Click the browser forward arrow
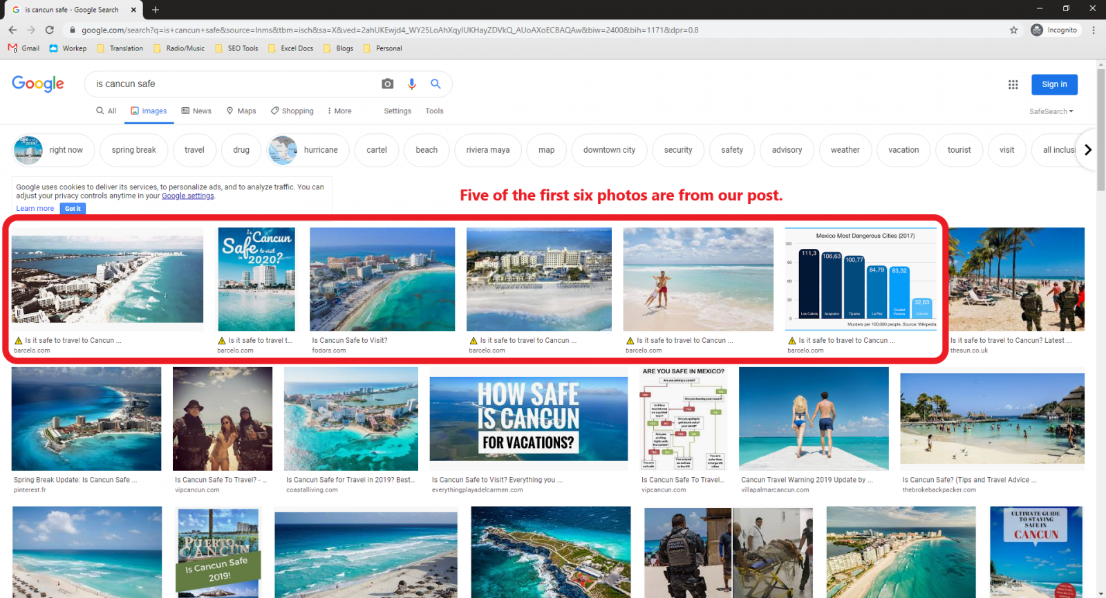Screen dimensions: 1106x598 pyautogui.click(x=31, y=30)
